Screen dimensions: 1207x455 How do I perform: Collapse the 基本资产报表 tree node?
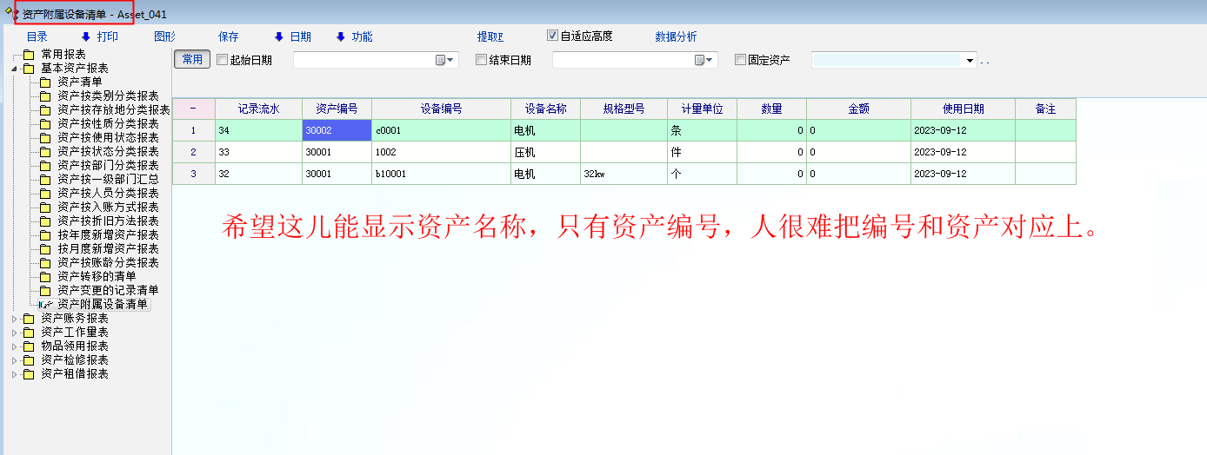[x=14, y=69]
